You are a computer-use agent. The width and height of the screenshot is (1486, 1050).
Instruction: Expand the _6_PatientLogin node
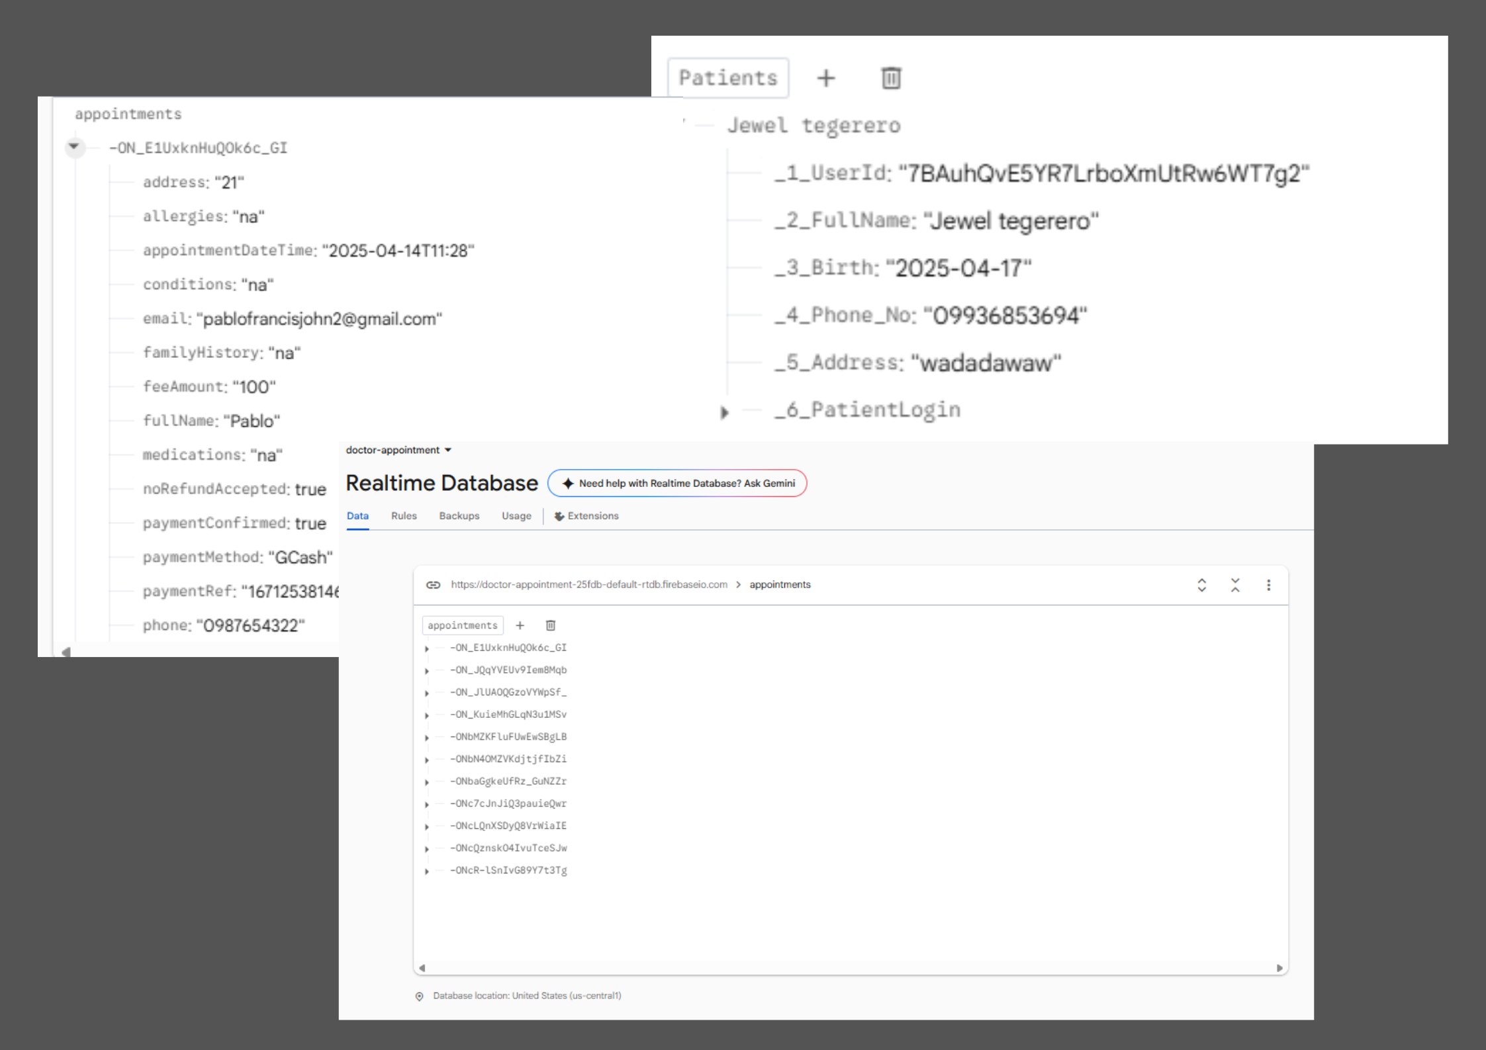[x=724, y=413]
